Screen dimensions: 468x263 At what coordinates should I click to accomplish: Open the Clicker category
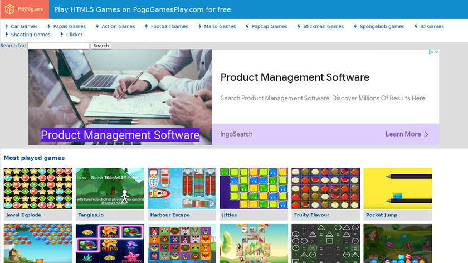(74, 35)
